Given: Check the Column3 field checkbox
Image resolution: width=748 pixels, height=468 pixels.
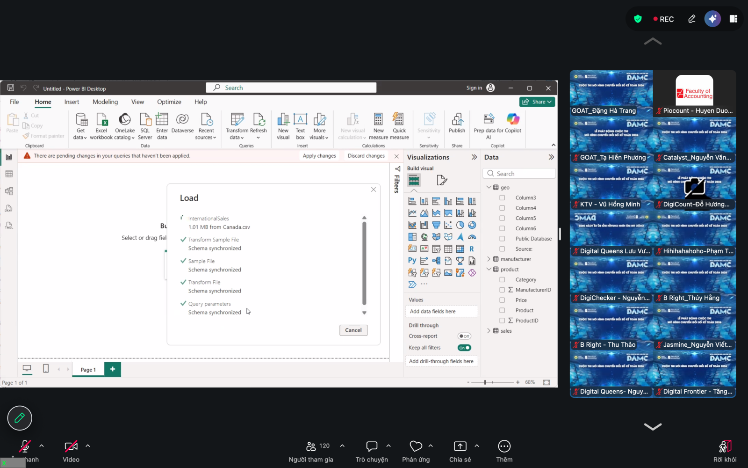Looking at the screenshot, I should (x=502, y=198).
